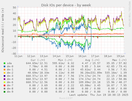Click the dm-6 lime legend swatch
This screenshot has height=101, width=132.
(5, 82)
